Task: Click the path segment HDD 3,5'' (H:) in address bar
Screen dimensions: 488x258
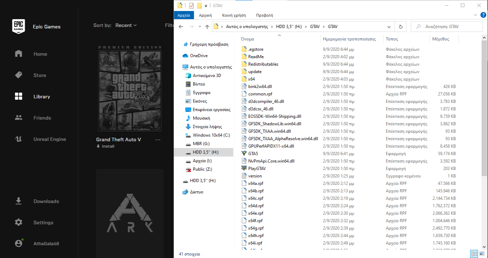Action: pyautogui.click(x=289, y=27)
